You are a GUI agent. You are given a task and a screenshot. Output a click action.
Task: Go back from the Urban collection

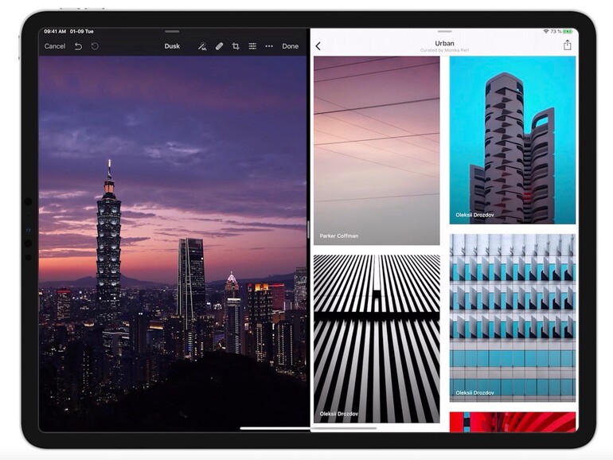(318, 46)
